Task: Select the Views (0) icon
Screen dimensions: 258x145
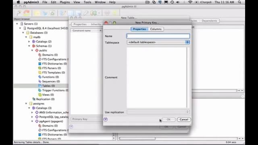Action: [40, 95]
